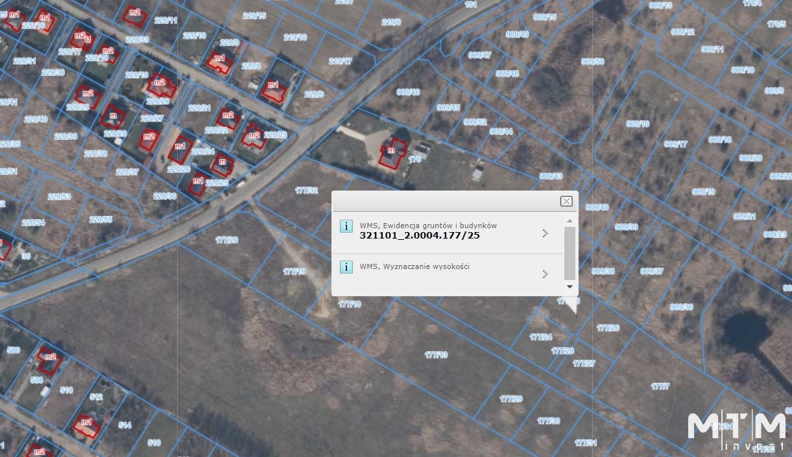This screenshot has height=457, width=792.
Task: Click info icon for Ewidencja gruntów i budynków
Action: (346, 226)
